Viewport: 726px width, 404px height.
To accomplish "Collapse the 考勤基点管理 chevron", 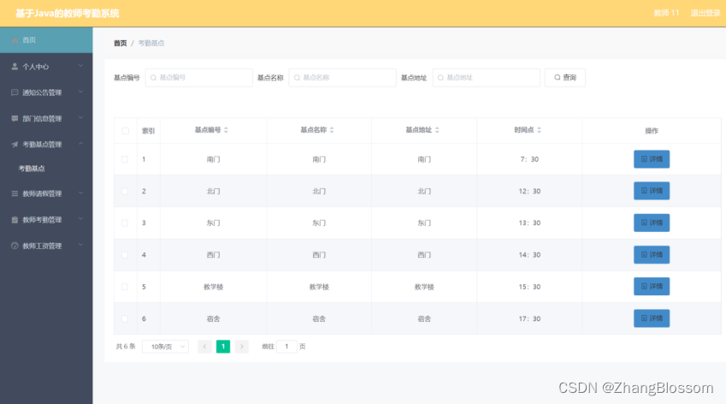I will point(81,144).
